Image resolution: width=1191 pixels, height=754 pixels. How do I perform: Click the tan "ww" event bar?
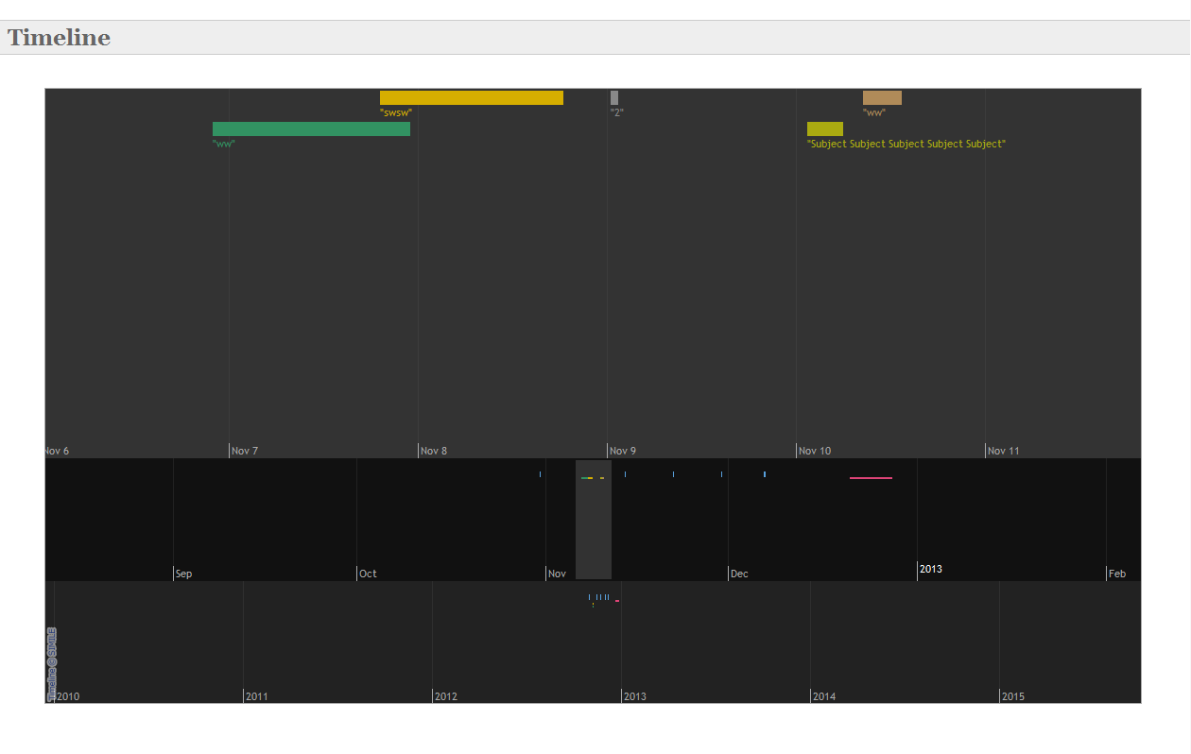click(x=882, y=97)
